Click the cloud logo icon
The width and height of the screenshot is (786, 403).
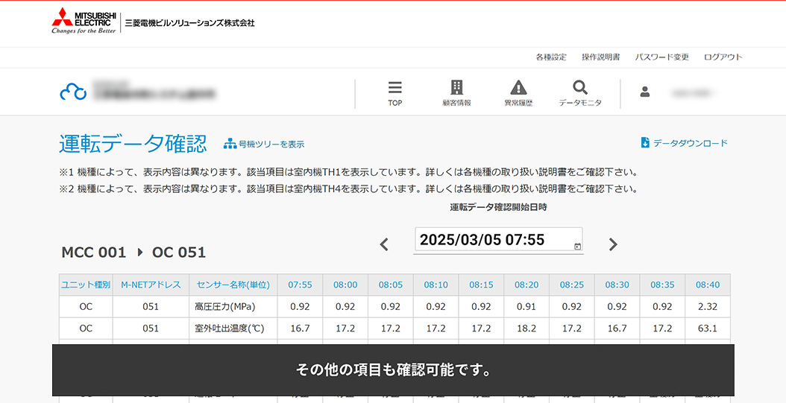coord(73,92)
